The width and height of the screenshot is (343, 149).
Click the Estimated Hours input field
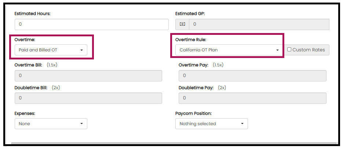[x=92, y=24]
